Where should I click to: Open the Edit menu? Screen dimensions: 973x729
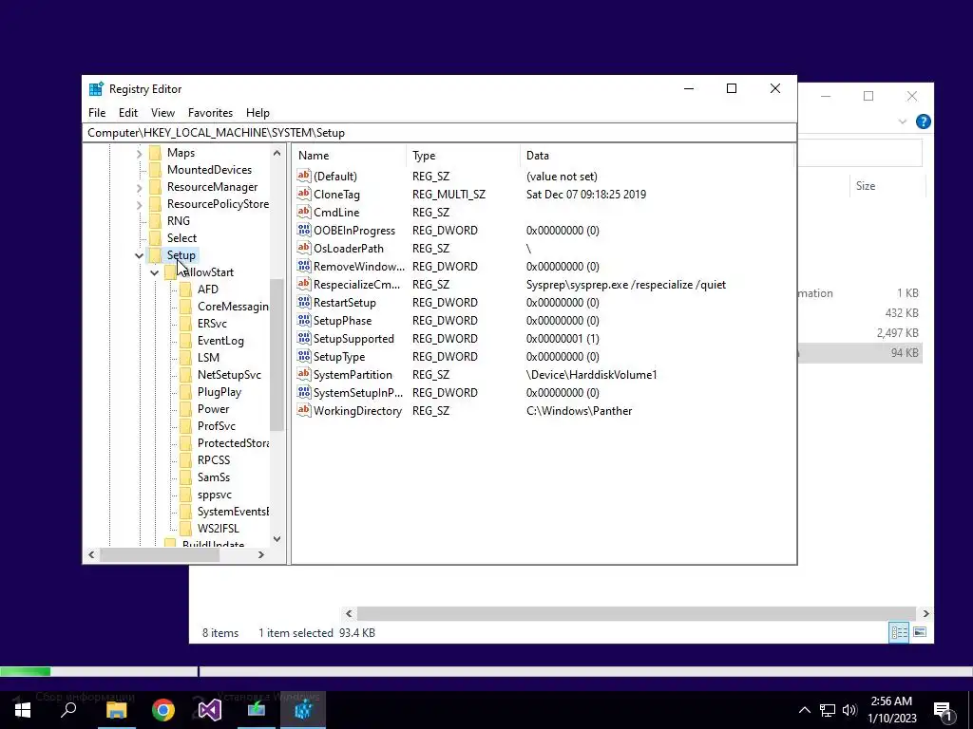(x=128, y=113)
